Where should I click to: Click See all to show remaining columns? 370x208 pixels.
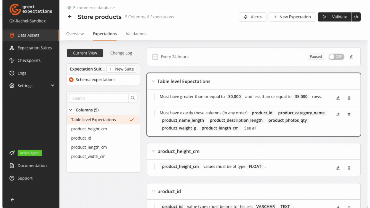click(x=250, y=128)
